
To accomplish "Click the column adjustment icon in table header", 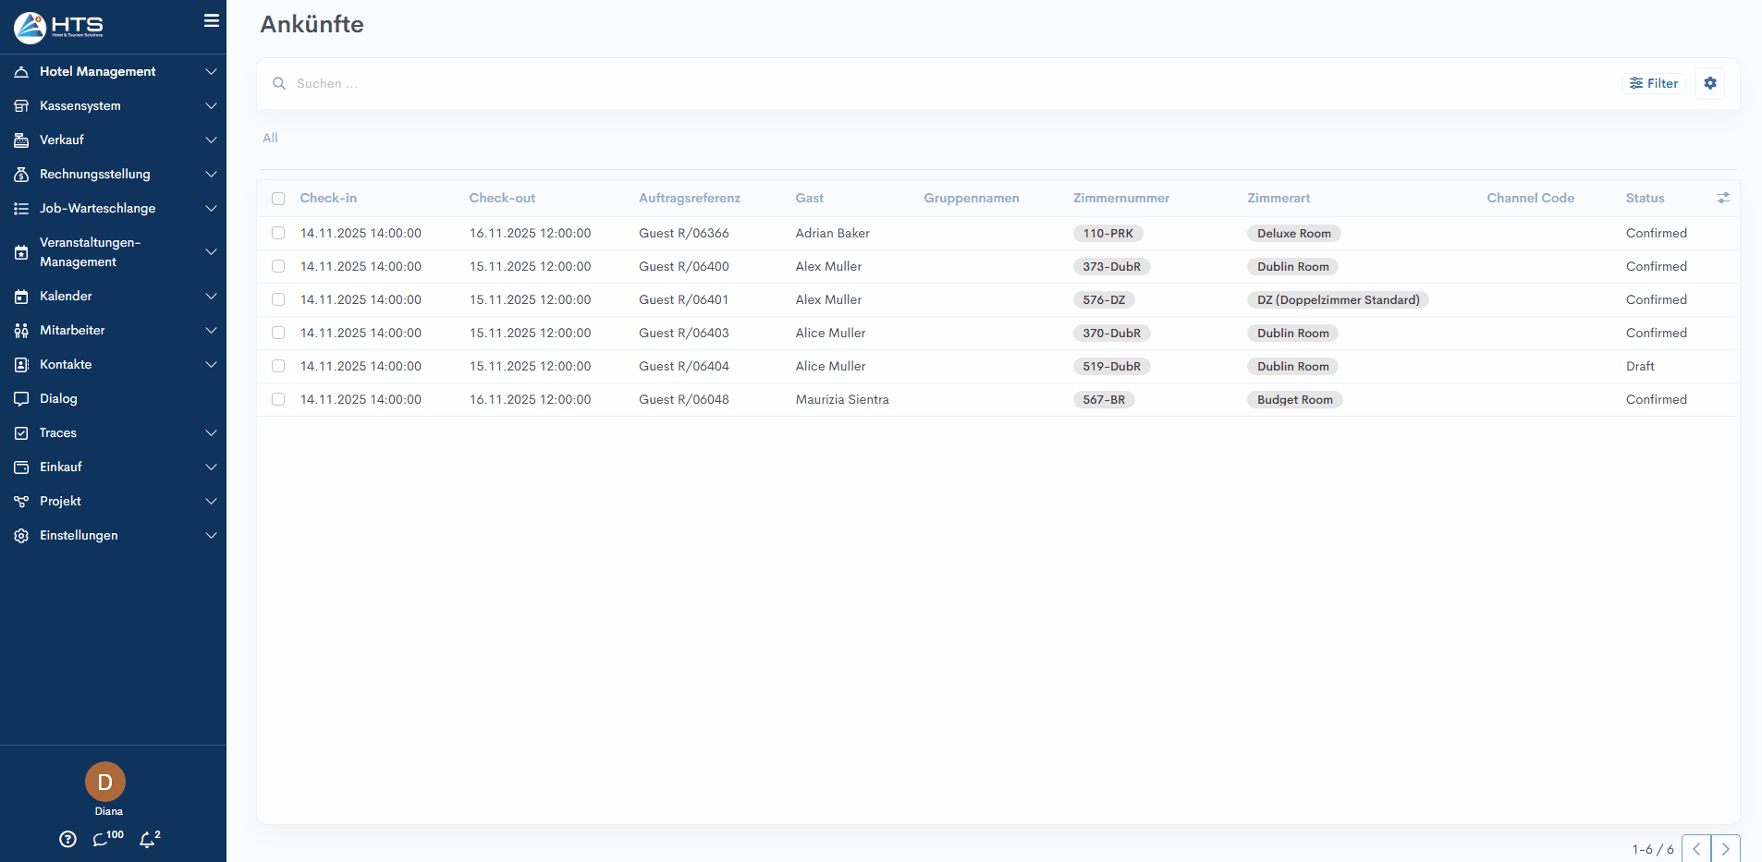I will [x=1723, y=198].
